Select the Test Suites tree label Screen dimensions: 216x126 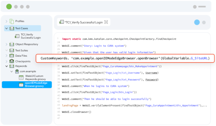point(22,51)
